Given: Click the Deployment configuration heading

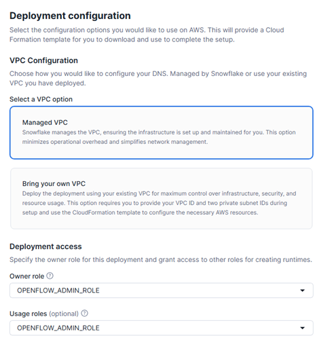Looking at the screenshot, I should [70, 16].
